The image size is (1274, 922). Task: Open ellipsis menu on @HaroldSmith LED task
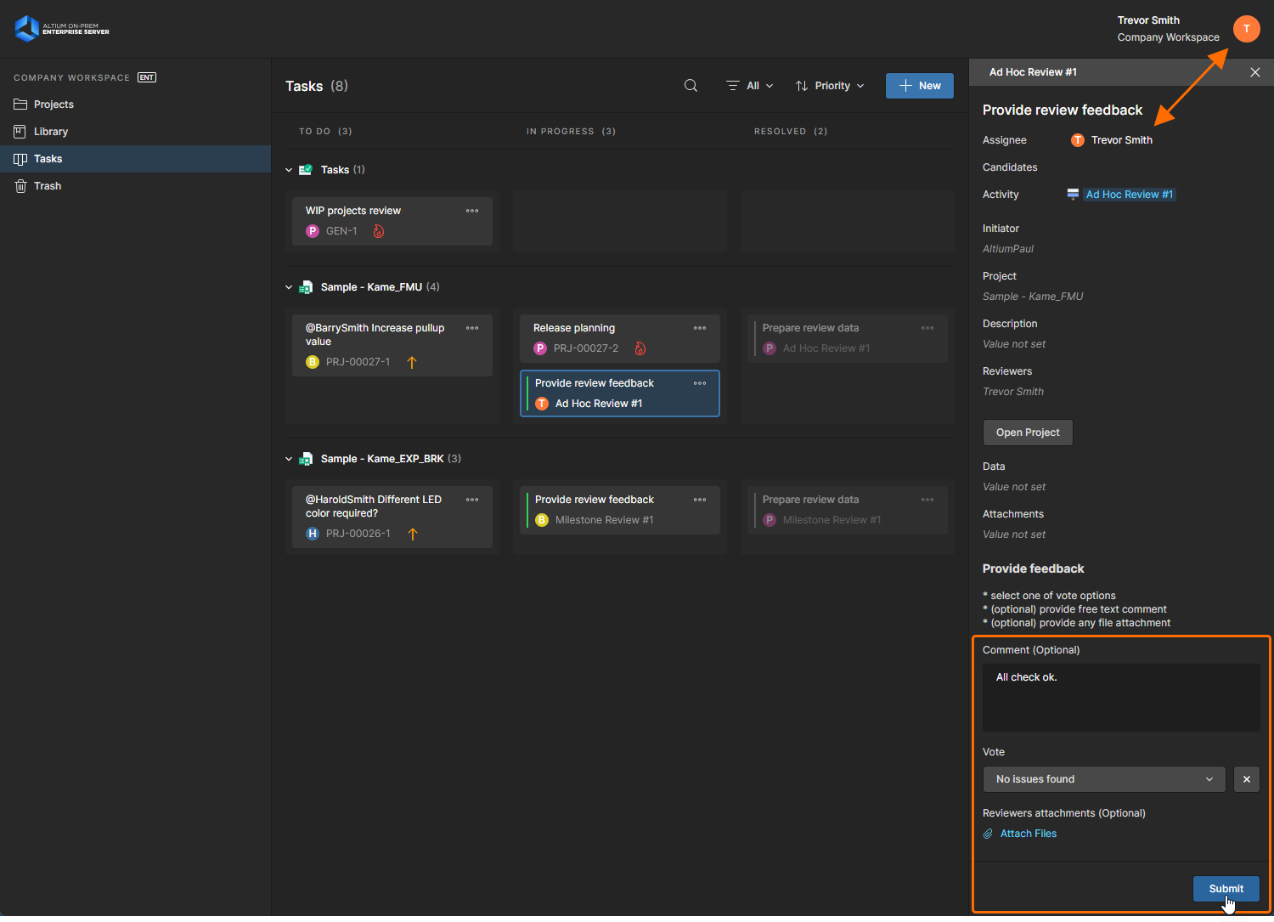(472, 500)
